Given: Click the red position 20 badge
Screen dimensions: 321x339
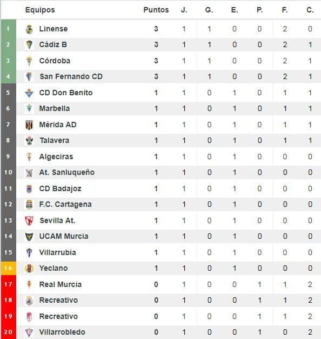Looking at the screenshot, I should click(x=9, y=332).
